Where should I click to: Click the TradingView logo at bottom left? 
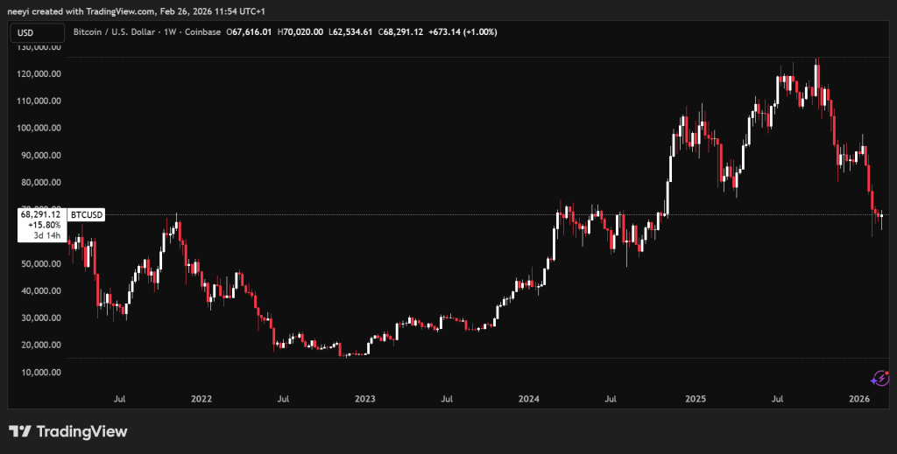tap(68, 431)
